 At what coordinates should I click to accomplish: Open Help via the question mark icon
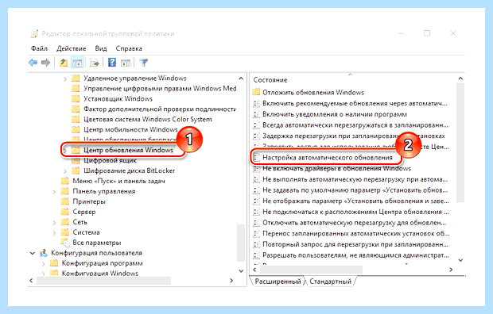click(x=112, y=63)
